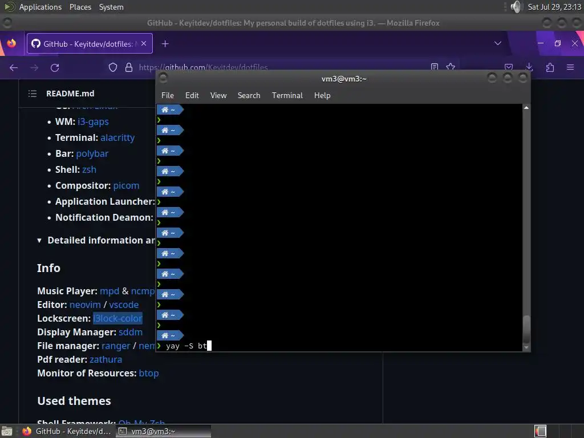The width and height of the screenshot is (584, 438).
Task: Click the Firefox forward arrow
Action: click(x=34, y=67)
